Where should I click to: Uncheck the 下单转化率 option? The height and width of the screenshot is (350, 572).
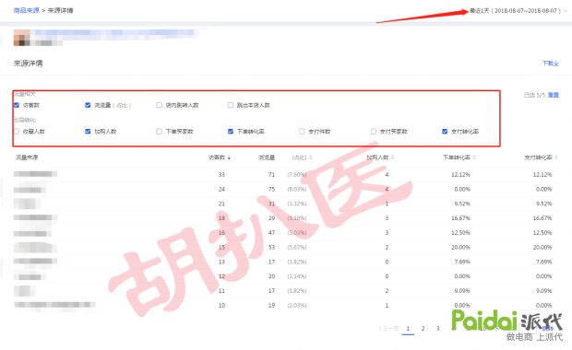tap(231, 132)
